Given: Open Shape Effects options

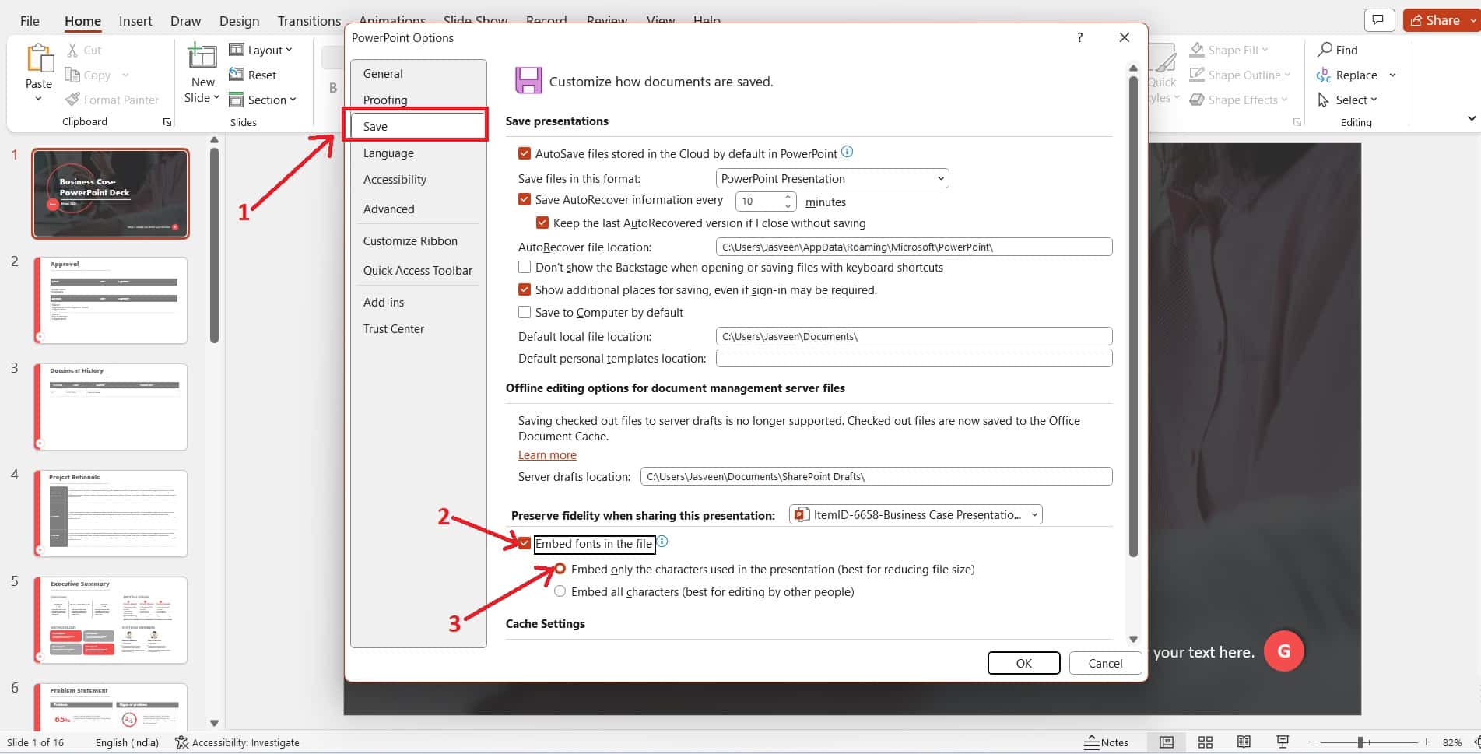Looking at the screenshot, I should click(1198, 100).
